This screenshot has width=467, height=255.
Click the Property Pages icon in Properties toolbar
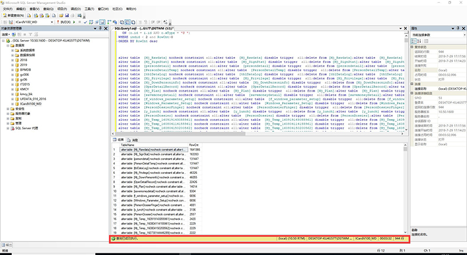tap(426, 41)
